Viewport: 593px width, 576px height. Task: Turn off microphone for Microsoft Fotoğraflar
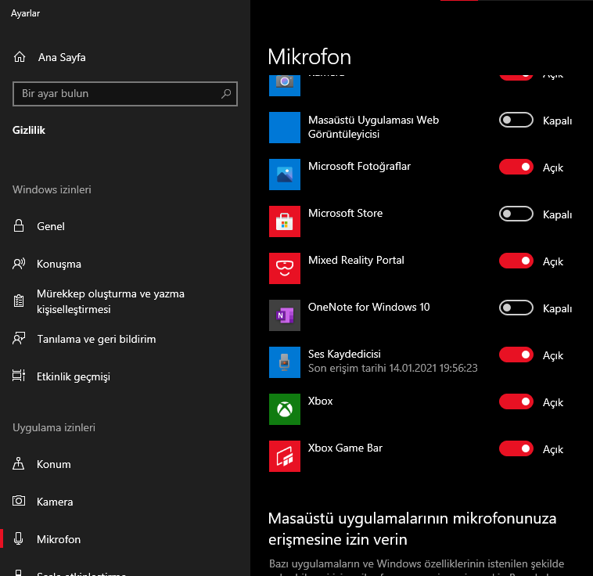[516, 167]
